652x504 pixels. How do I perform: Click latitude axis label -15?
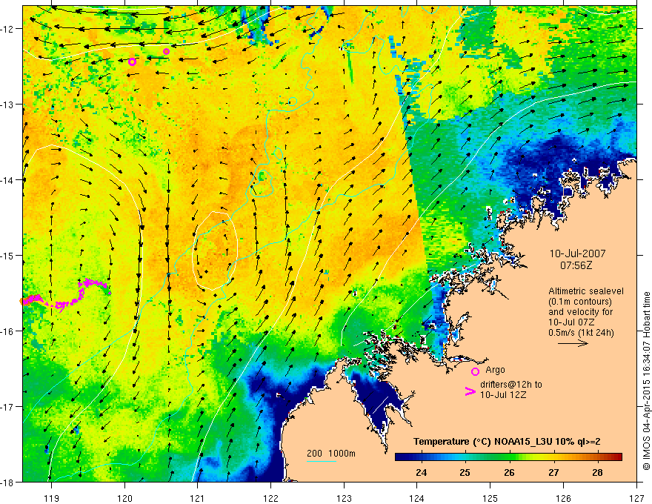[x=8, y=255]
